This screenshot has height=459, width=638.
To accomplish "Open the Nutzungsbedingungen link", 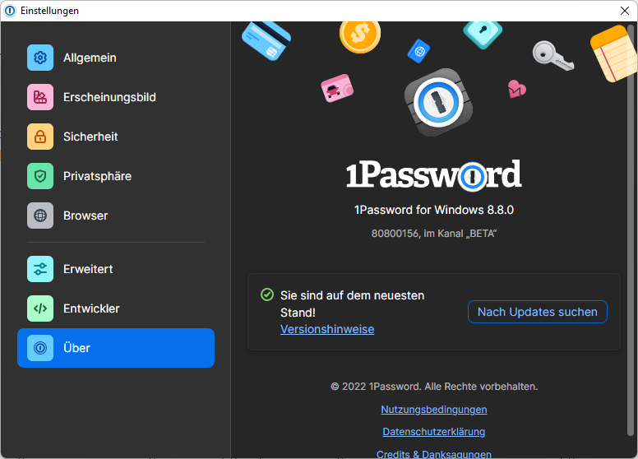I will coord(434,410).
